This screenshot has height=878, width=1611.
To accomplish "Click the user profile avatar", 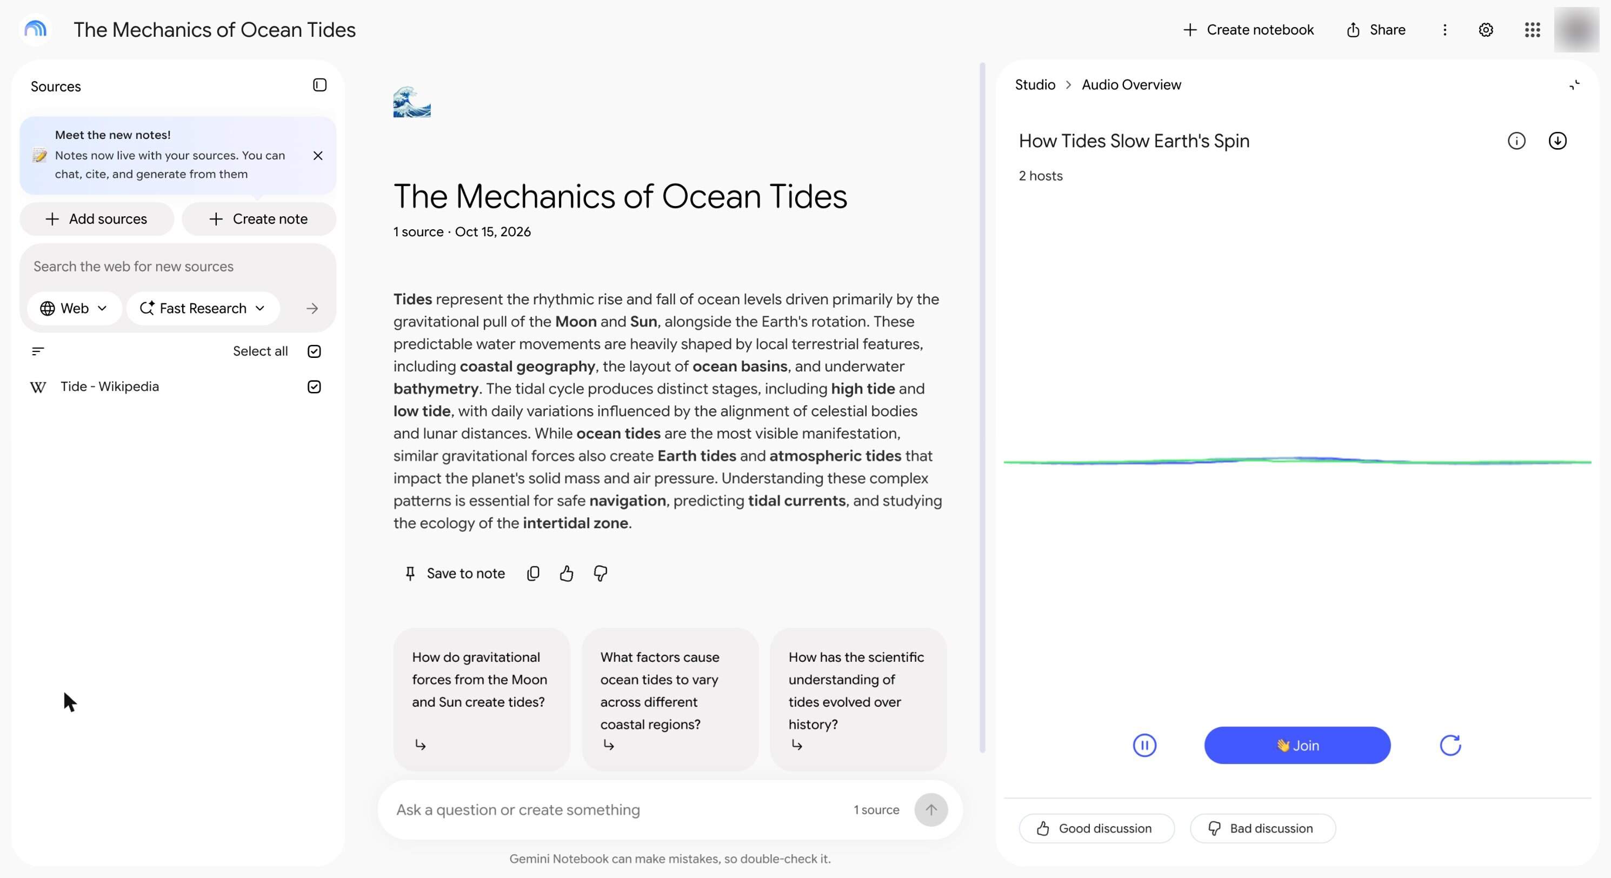I will pos(1576,29).
